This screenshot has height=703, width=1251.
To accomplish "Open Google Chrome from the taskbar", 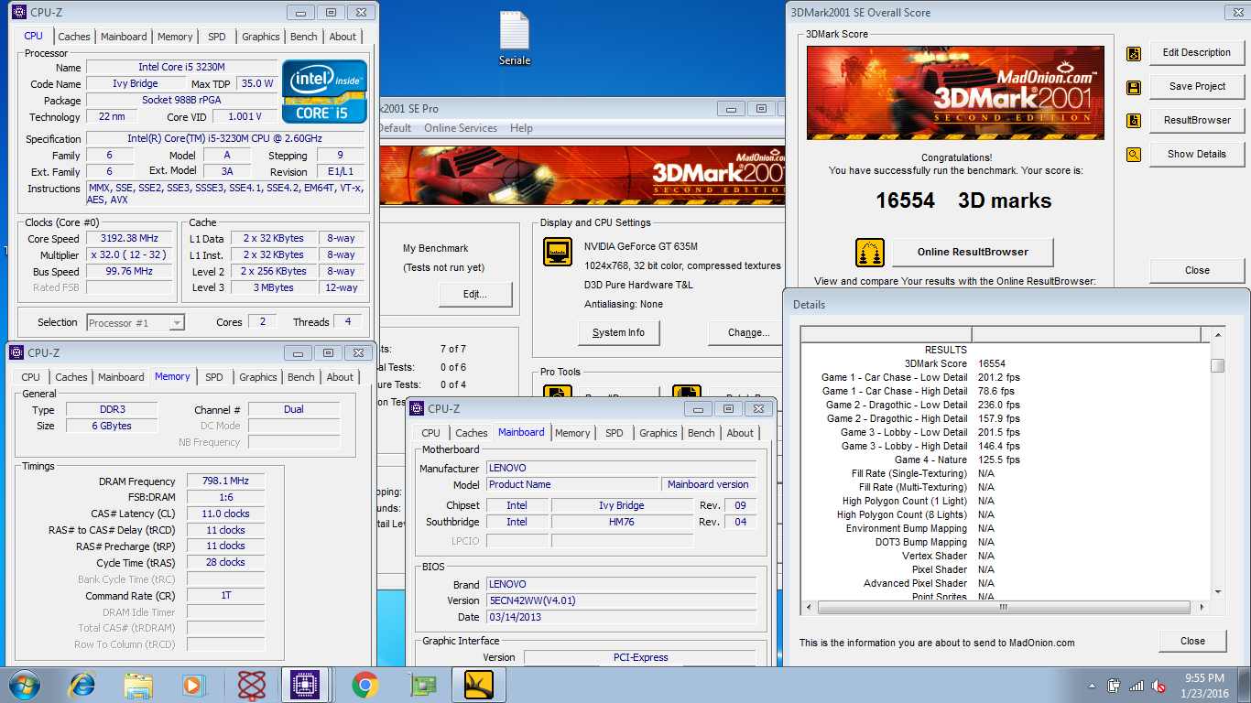I will click(x=365, y=685).
